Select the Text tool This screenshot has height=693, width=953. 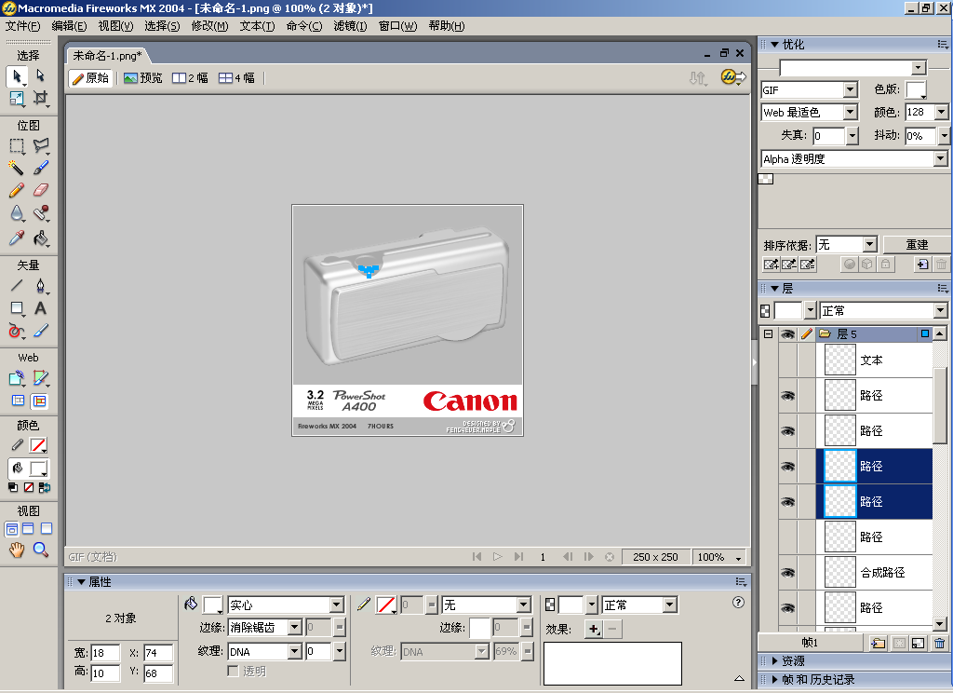point(41,308)
